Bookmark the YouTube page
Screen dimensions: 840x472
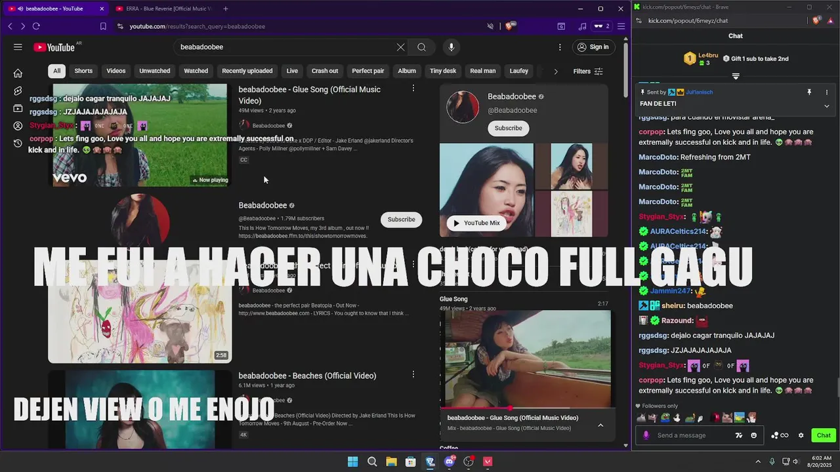coord(103,26)
